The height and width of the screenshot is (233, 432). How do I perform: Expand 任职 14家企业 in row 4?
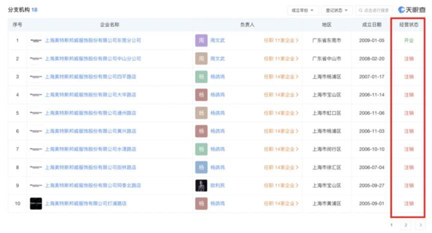click(x=281, y=94)
